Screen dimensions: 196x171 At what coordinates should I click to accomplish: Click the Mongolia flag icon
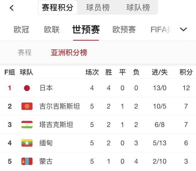click(27, 161)
